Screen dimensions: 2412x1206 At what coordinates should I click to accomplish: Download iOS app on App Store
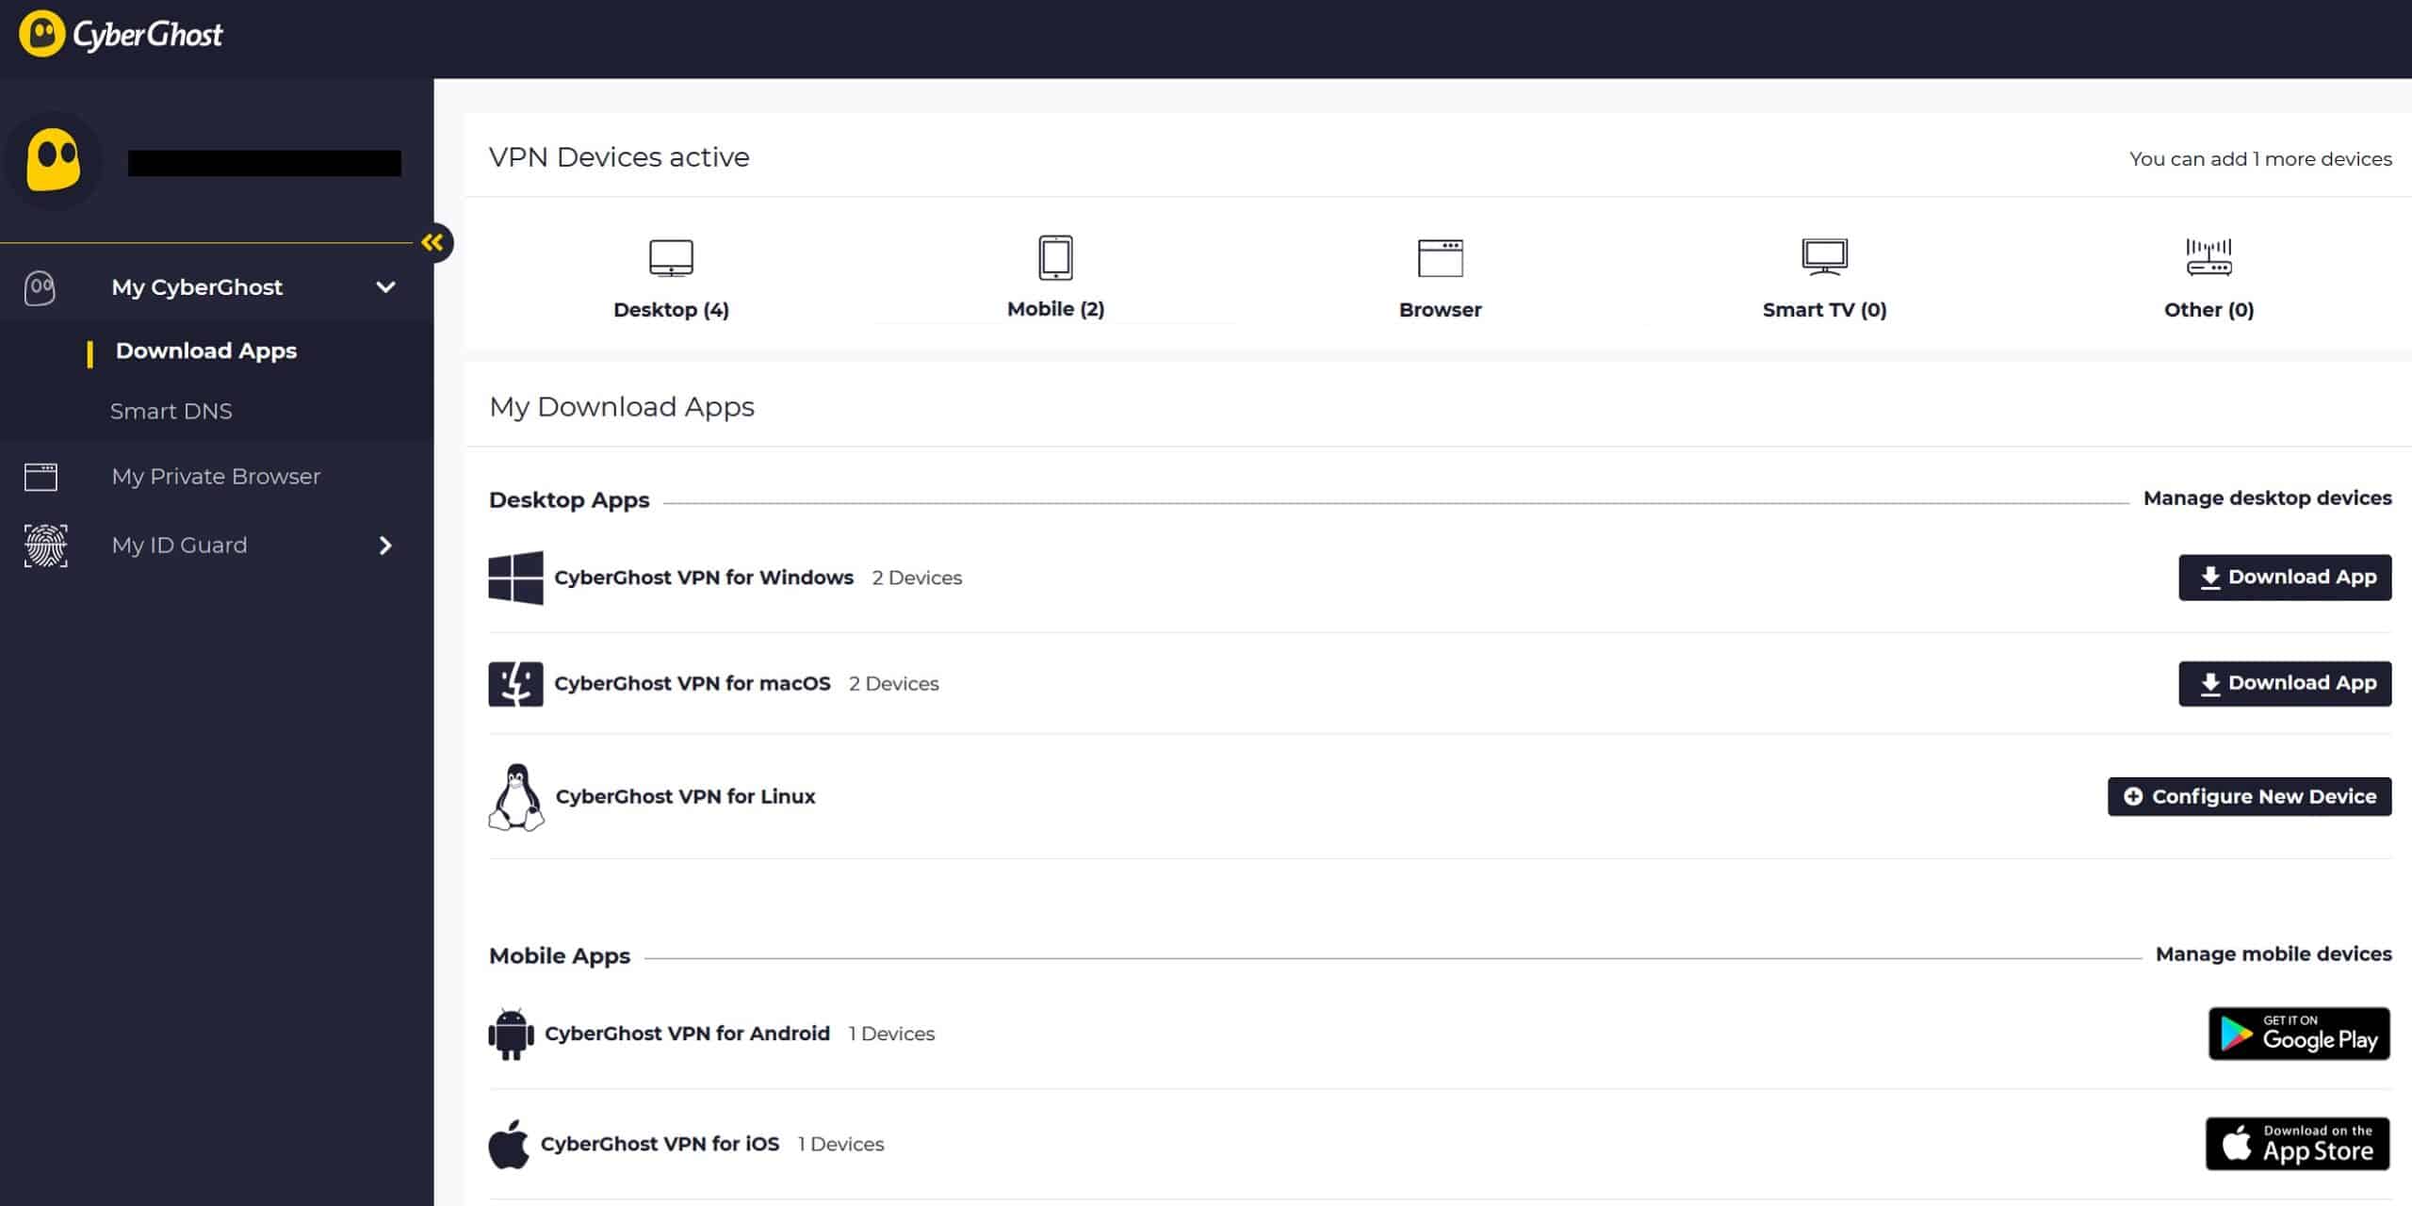(x=2298, y=1144)
